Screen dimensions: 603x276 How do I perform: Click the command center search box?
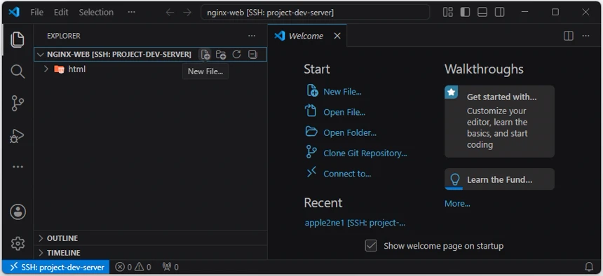click(x=315, y=13)
